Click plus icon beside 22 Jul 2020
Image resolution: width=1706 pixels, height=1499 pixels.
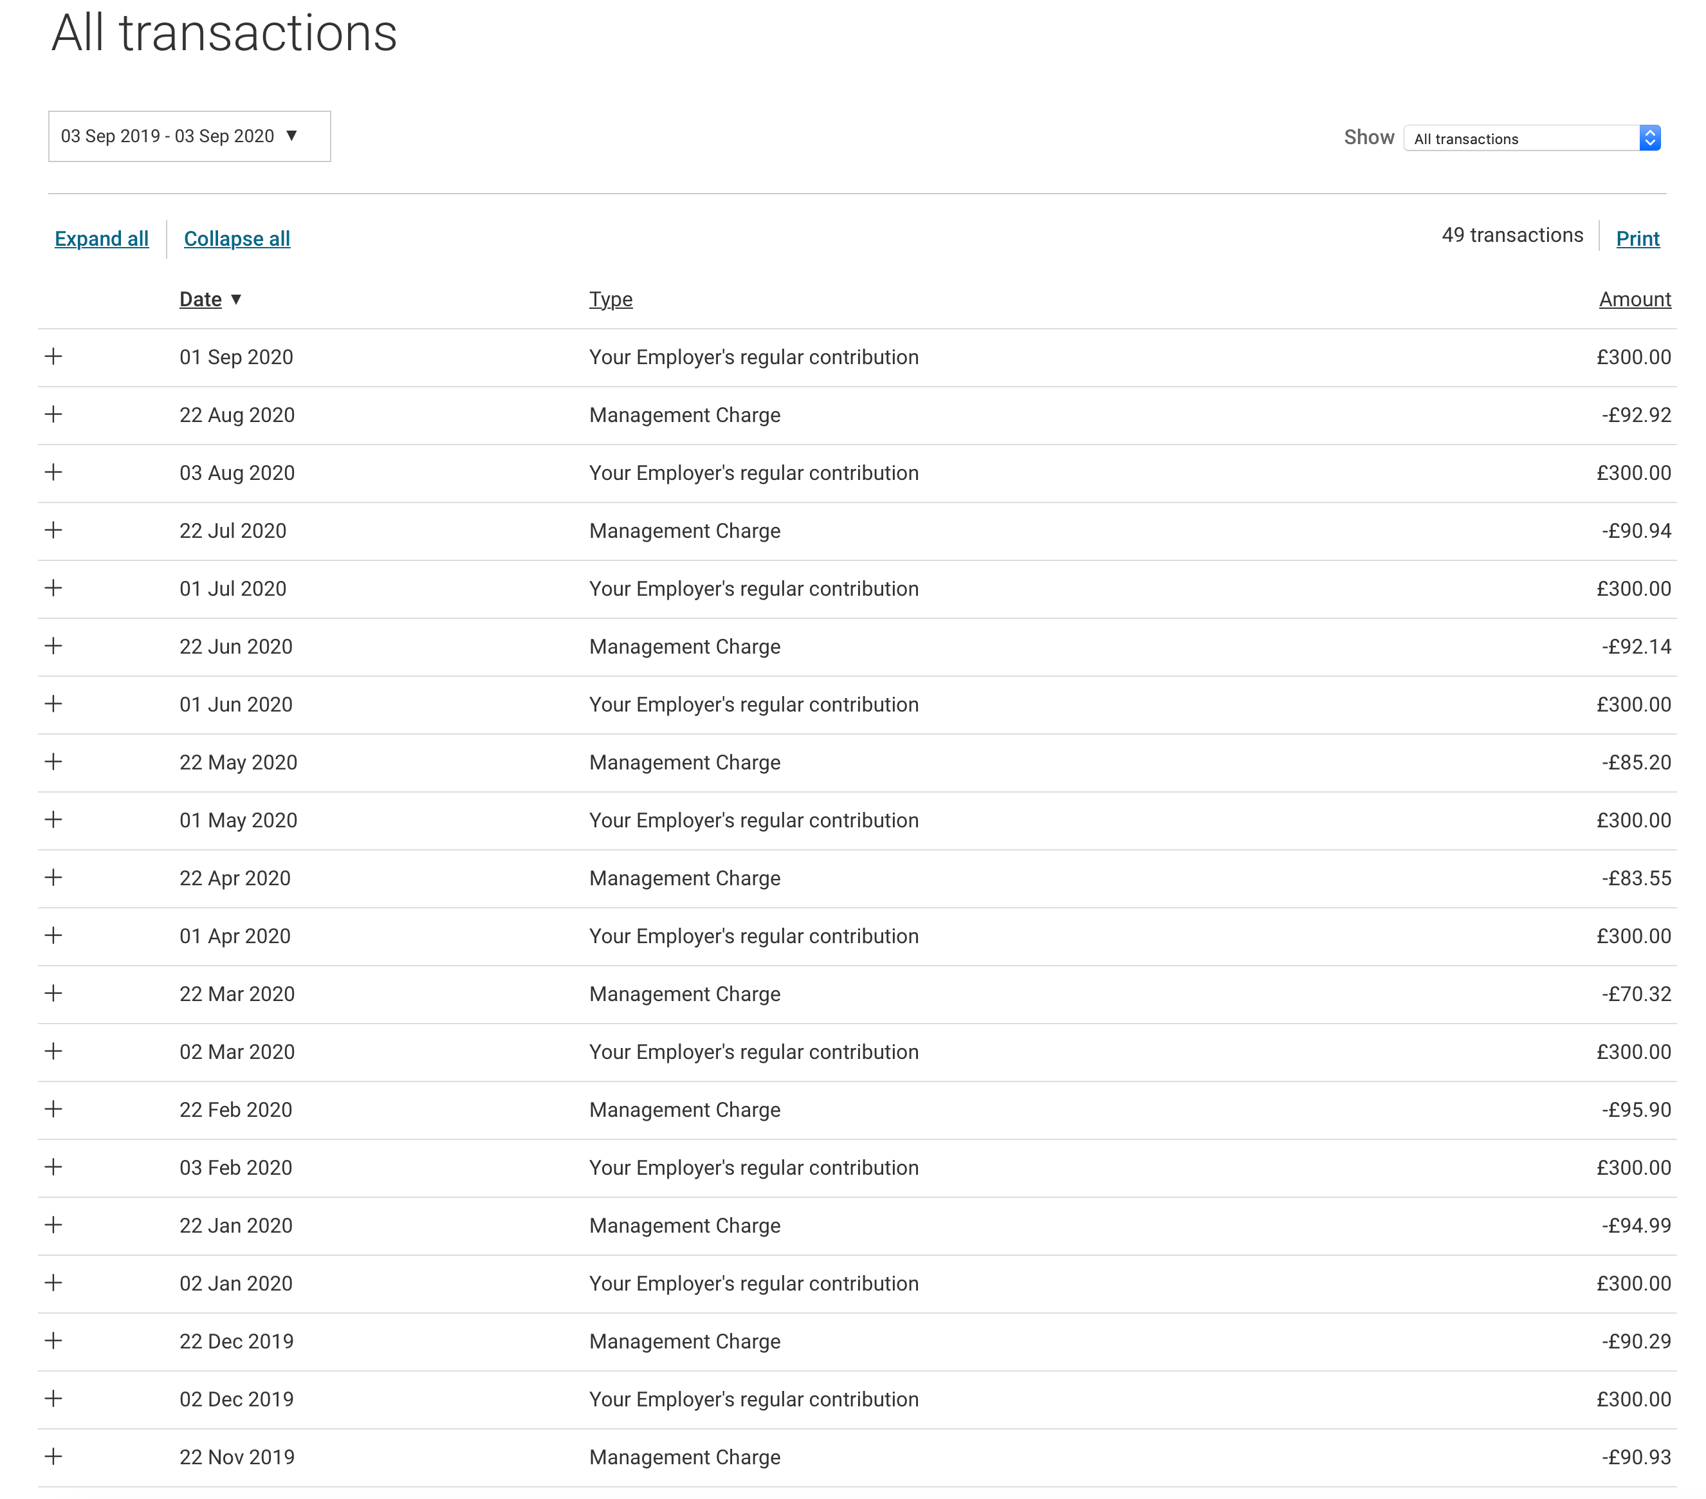tap(53, 530)
